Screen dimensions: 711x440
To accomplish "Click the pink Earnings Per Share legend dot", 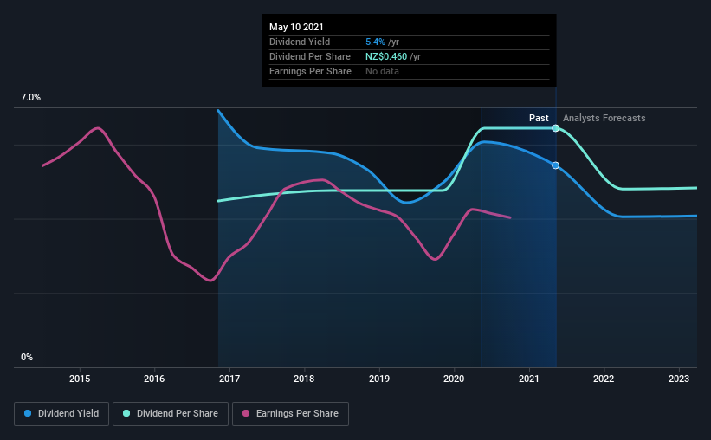I will (x=246, y=413).
